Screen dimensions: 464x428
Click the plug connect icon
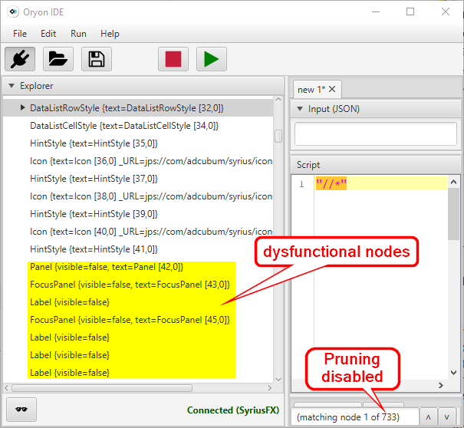20,59
